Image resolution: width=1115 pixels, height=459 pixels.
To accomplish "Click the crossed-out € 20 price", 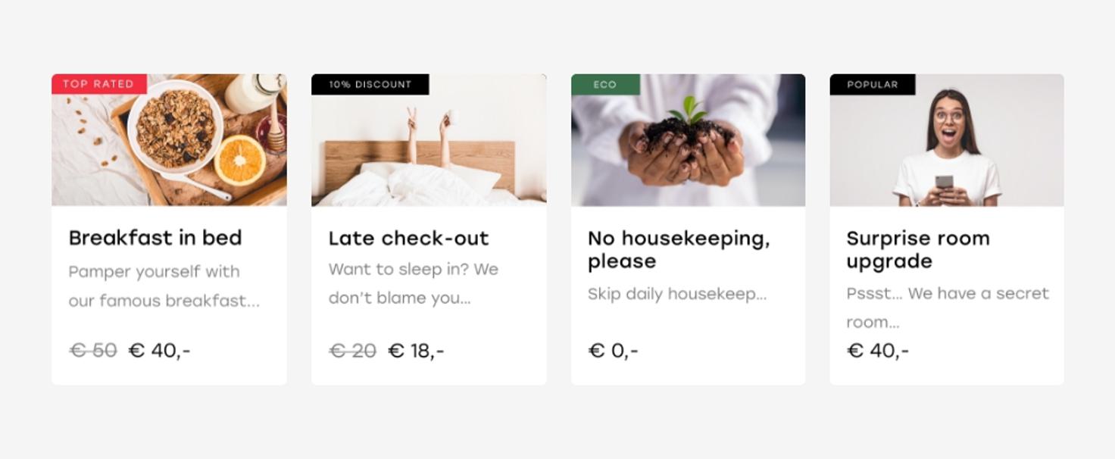I will pyautogui.click(x=352, y=351).
